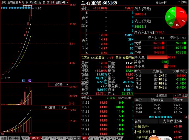Click the 预 forecast toolbar button

pyautogui.click(x=52, y=2)
